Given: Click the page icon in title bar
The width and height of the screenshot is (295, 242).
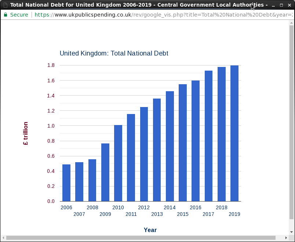Looking at the screenshot, I should tap(5, 5).
